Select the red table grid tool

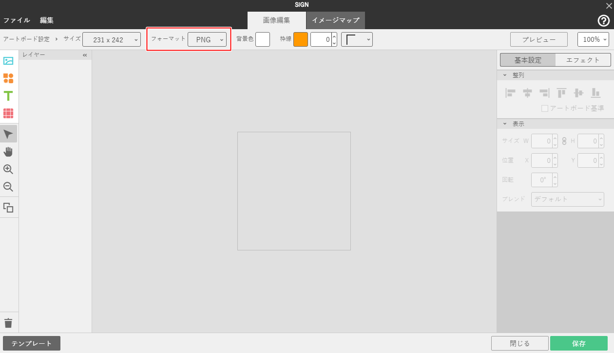click(x=8, y=113)
